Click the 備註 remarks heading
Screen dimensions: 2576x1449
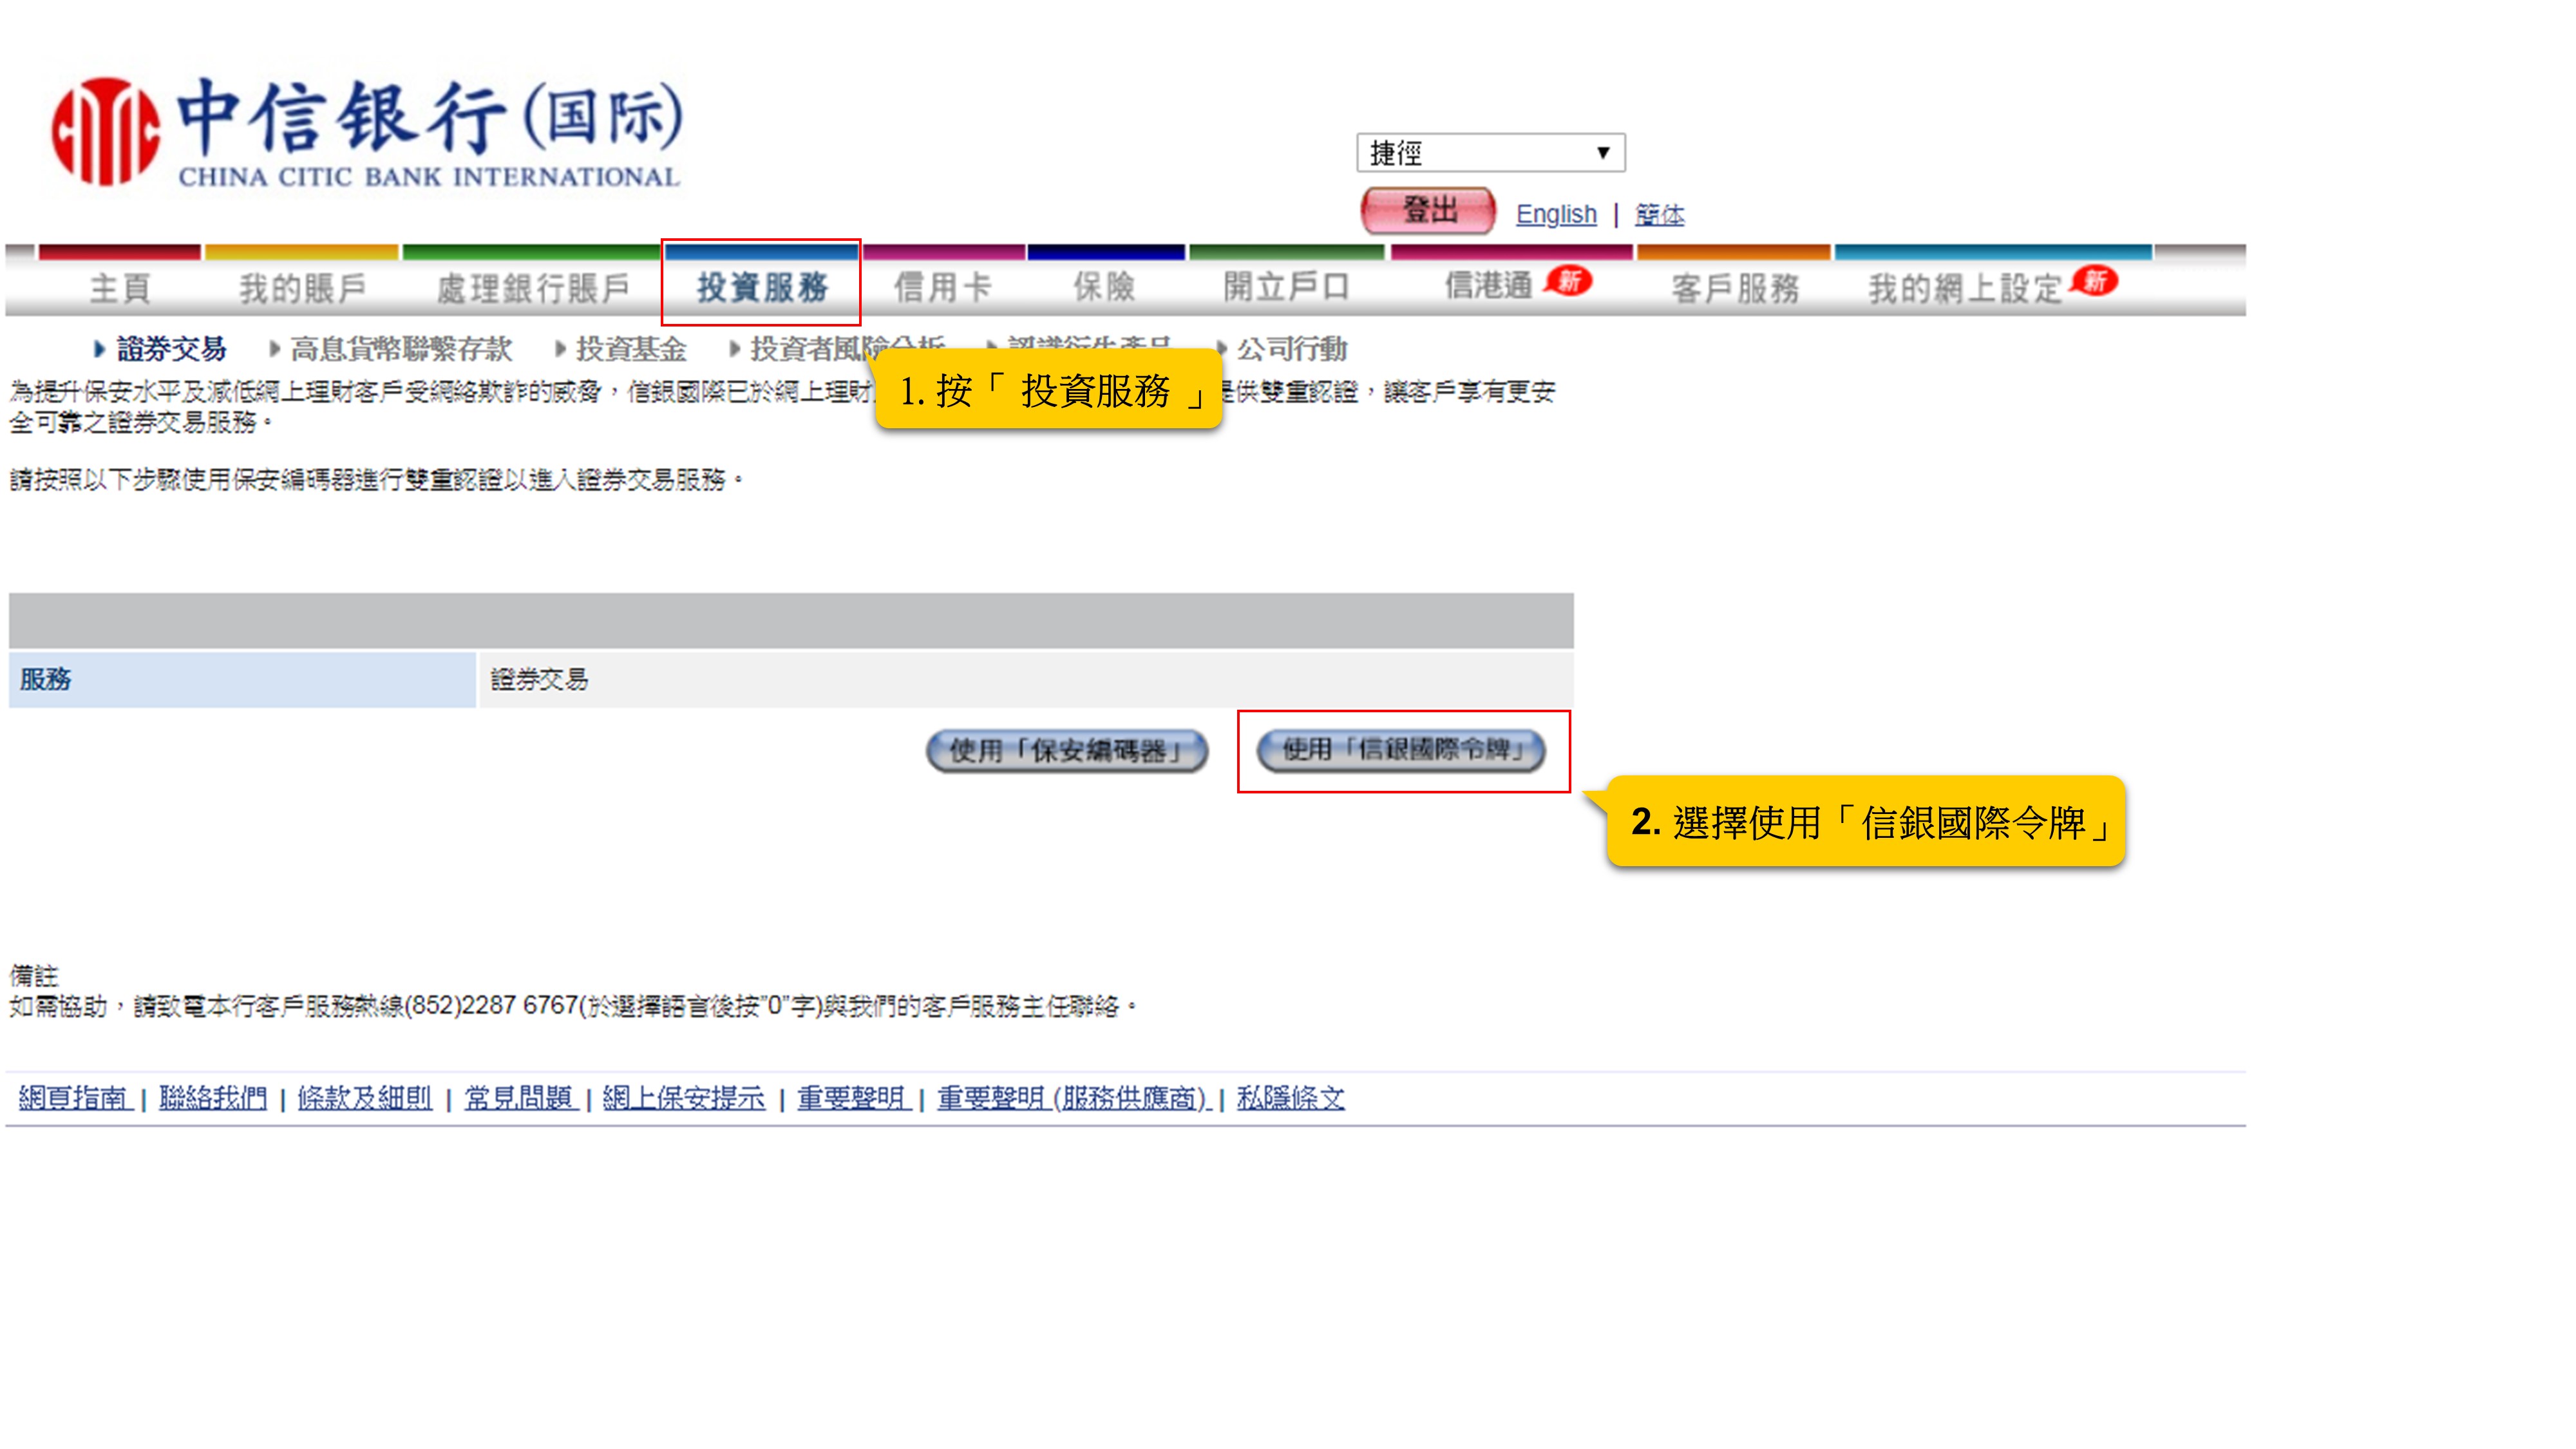pos(34,975)
